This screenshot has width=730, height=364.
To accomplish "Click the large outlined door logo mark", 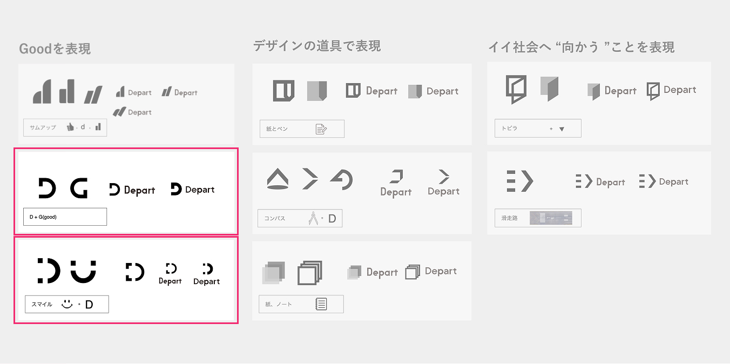I will coord(516,90).
